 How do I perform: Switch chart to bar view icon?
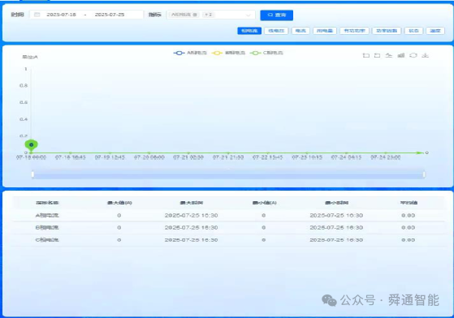pyautogui.click(x=401, y=55)
